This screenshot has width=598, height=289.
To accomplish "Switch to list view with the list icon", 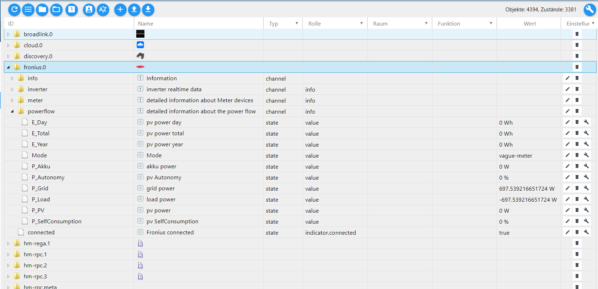I will click(28, 10).
